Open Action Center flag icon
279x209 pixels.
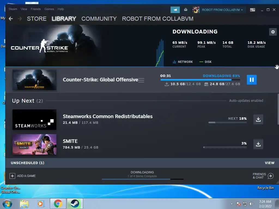click(x=238, y=204)
